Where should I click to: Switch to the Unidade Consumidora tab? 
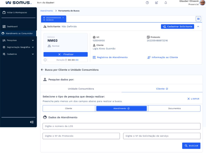[81, 89]
